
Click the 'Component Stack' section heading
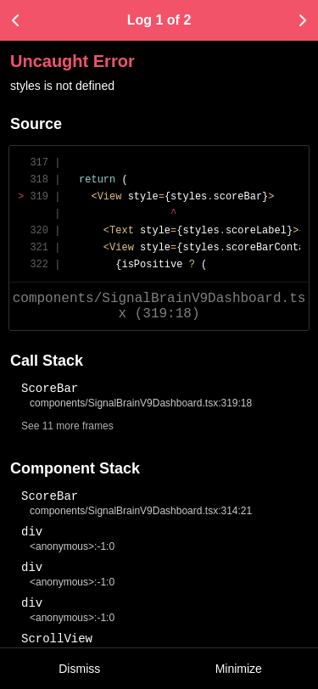coord(75,468)
